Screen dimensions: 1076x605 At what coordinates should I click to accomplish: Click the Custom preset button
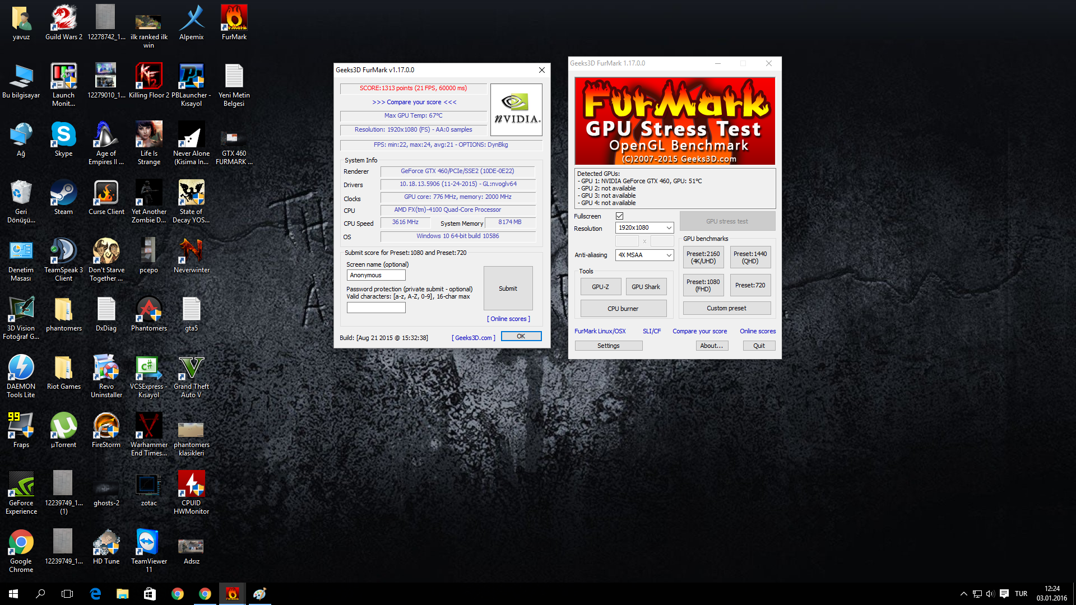[x=726, y=308]
